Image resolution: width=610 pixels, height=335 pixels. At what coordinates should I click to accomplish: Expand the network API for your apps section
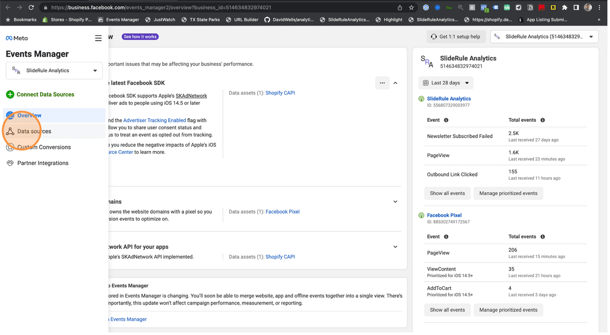[395, 247]
